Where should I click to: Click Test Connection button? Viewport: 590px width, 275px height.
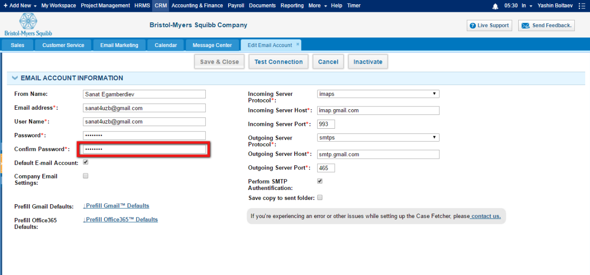tap(279, 62)
